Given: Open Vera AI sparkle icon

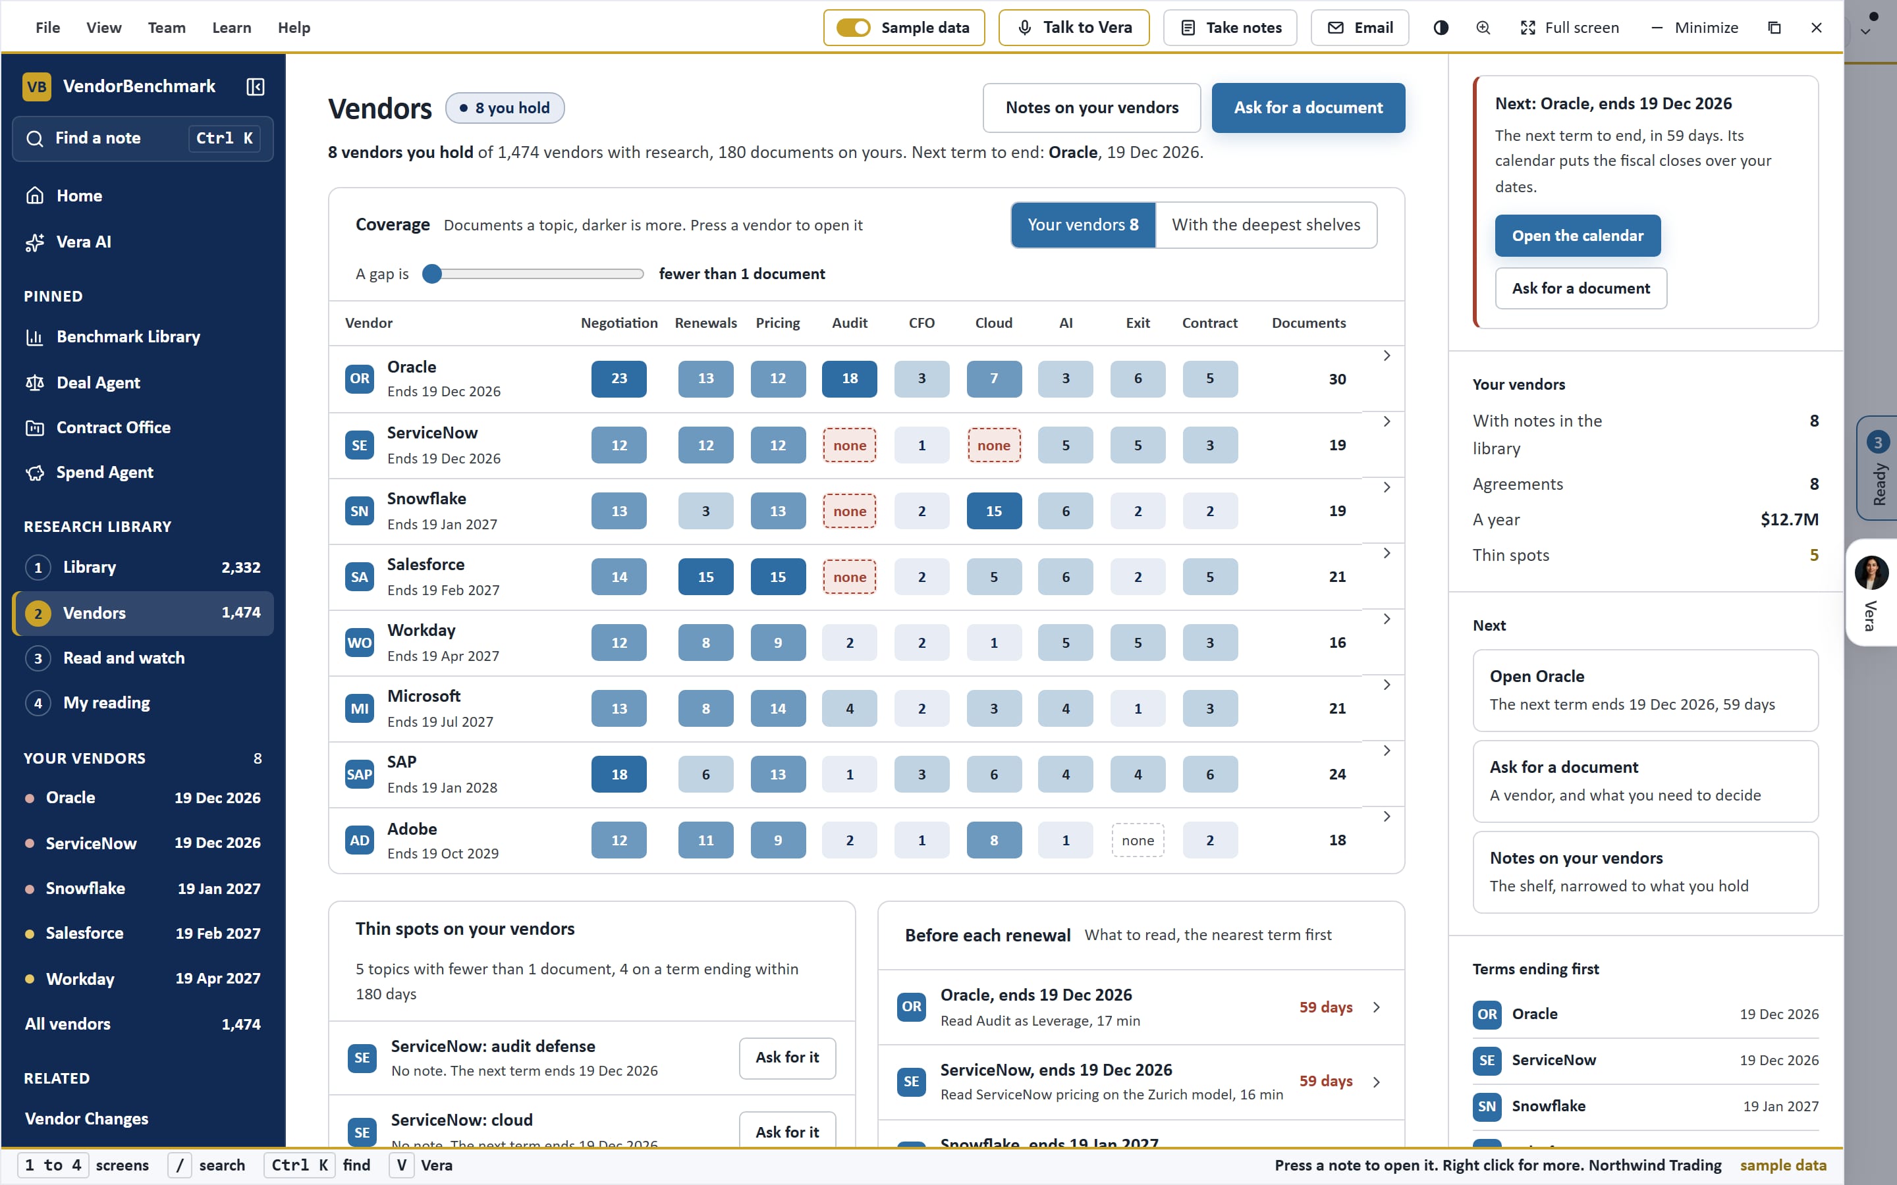Looking at the screenshot, I should click(34, 242).
